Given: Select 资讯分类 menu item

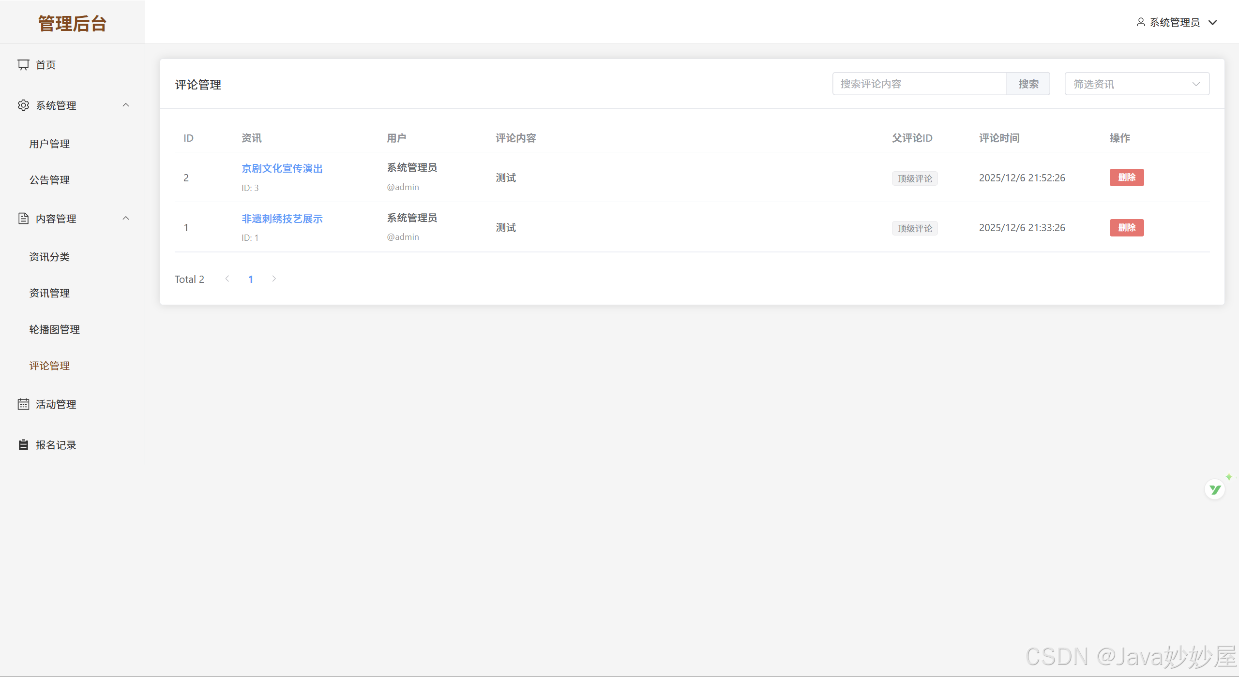Looking at the screenshot, I should coord(49,257).
